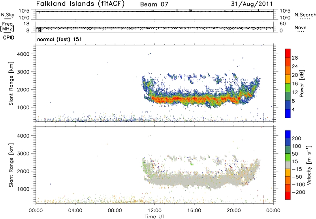This screenshot has width=316, height=219.
Task: Click the "-100" value on the velocity scale
Action: pyautogui.click(x=298, y=185)
